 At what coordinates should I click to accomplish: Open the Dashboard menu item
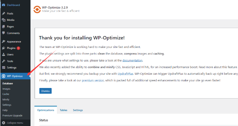tap(13, 5)
